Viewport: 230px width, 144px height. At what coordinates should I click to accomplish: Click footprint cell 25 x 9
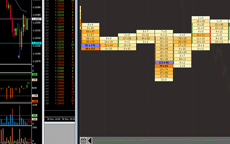pos(127,45)
